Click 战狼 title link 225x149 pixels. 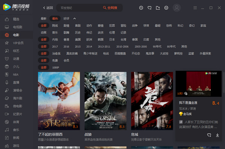88,134
